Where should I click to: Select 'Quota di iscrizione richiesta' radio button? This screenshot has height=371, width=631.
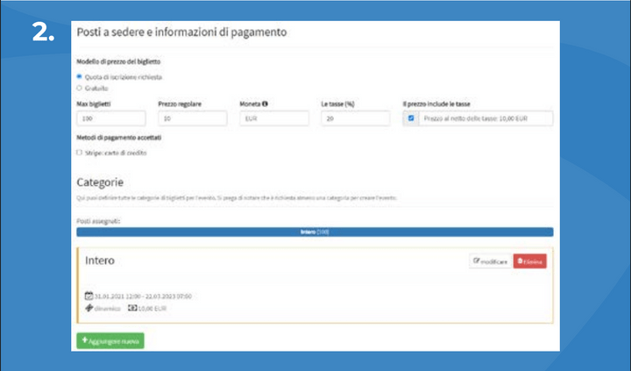pyautogui.click(x=79, y=76)
